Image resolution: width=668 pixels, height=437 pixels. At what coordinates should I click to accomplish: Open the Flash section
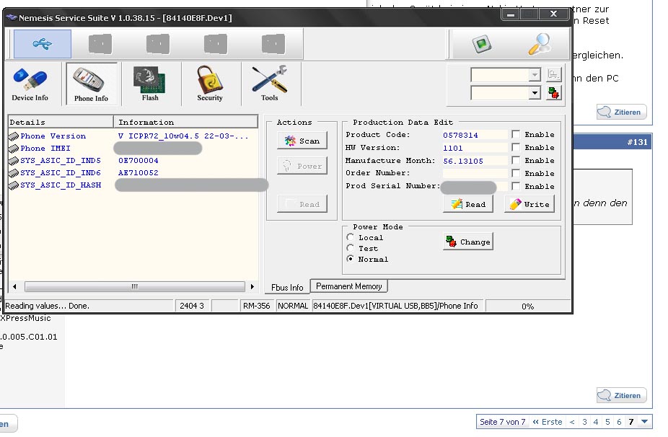(150, 84)
